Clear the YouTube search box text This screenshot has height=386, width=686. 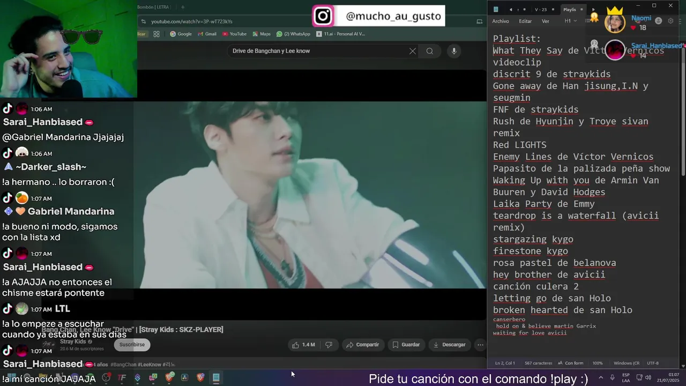[x=413, y=51]
